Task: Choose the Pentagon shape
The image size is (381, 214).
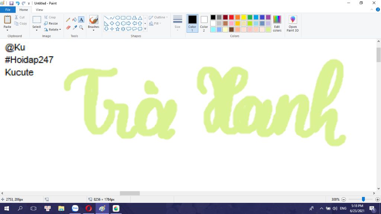Action: pos(118,23)
